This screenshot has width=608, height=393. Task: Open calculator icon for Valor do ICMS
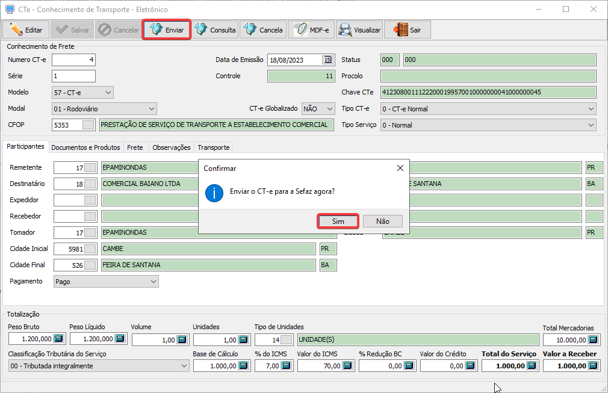point(347,366)
